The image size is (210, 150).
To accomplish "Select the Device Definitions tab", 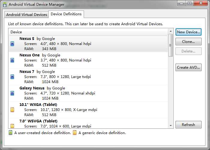I will tap(66, 14).
